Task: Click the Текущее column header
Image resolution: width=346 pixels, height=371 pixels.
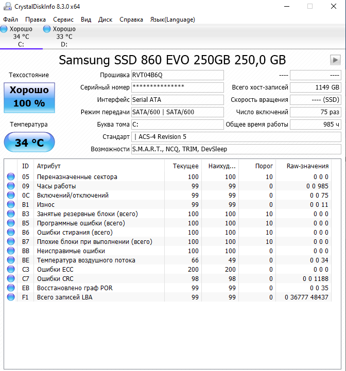Action: 183,166
